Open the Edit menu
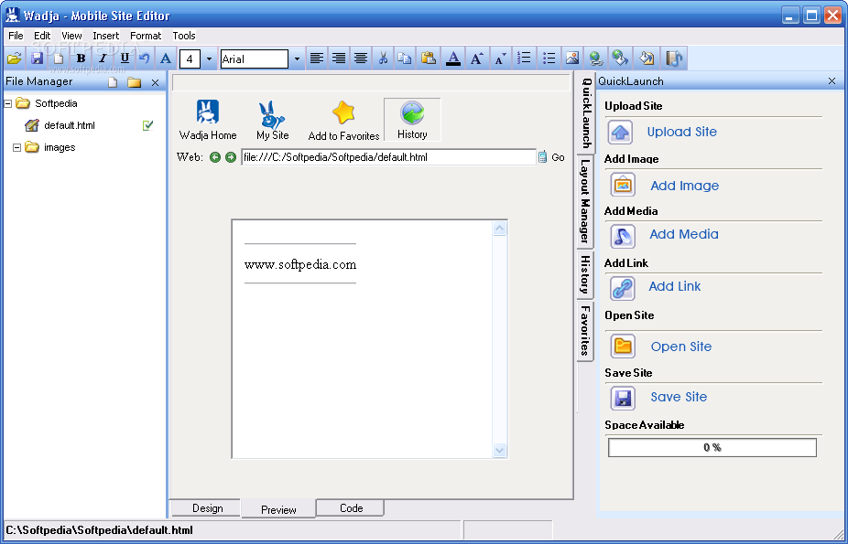This screenshot has height=544, width=848. [42, 36]
